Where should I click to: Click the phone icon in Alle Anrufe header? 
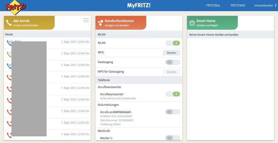tap(9, 23)
